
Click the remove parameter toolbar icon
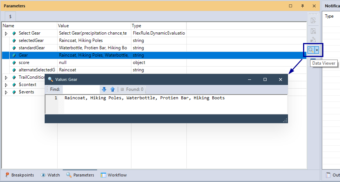[x=313, y=31]
